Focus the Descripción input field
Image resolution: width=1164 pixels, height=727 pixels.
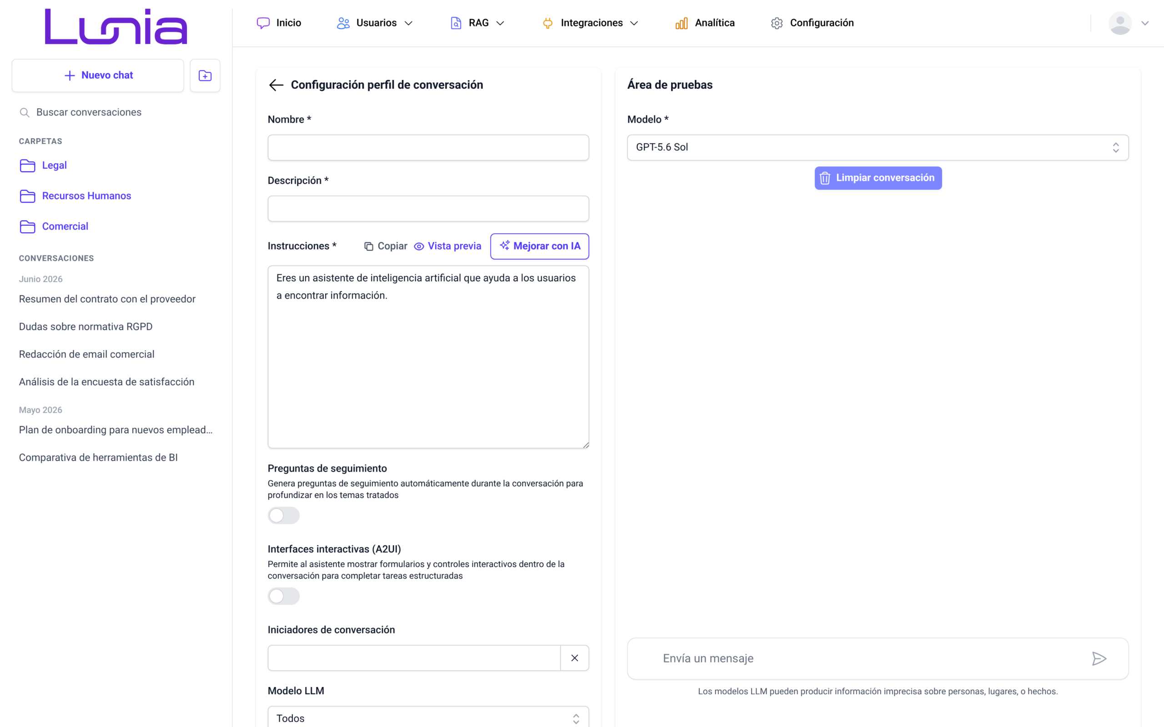tap(428, 209)
